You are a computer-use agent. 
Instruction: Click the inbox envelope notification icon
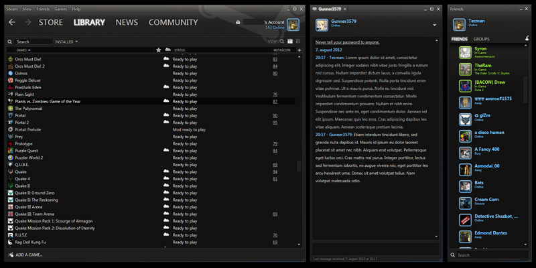237,23
